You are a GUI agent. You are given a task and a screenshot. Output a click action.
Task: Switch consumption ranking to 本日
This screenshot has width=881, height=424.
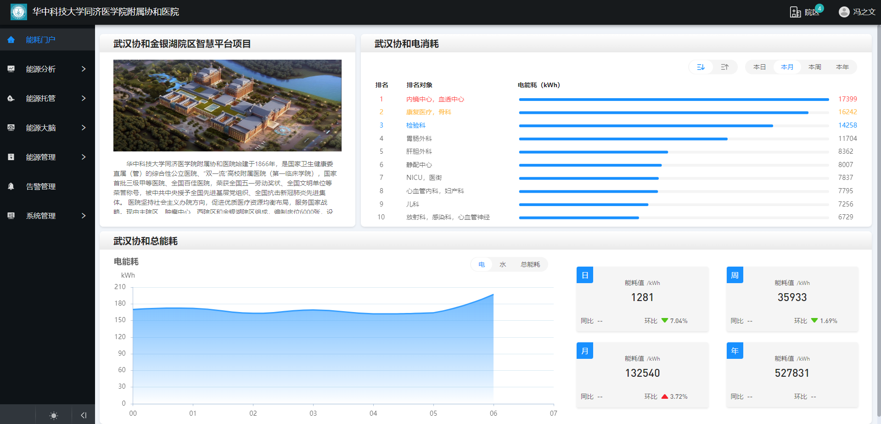coord(760,67)
